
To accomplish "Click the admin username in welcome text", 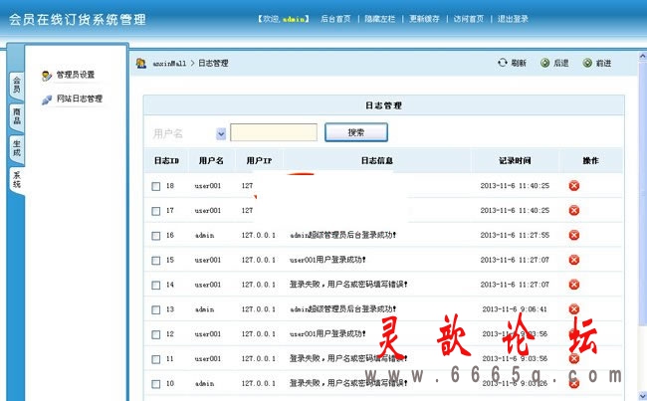I will click(294, 19).
